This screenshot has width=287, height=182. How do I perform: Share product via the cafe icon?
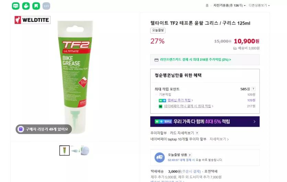click(26, 6)
